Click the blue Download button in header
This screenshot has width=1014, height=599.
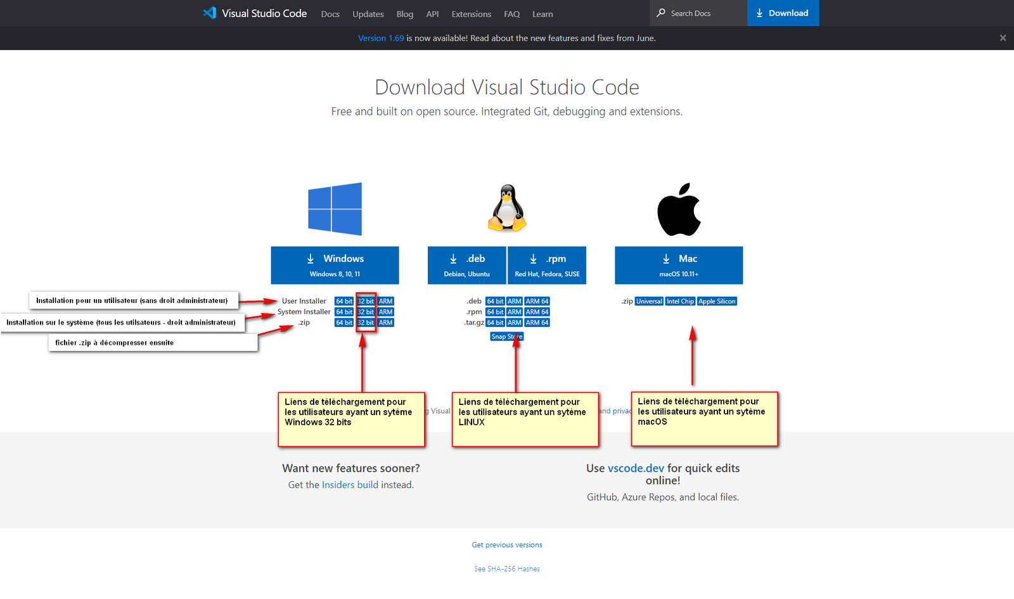point(783,13)
